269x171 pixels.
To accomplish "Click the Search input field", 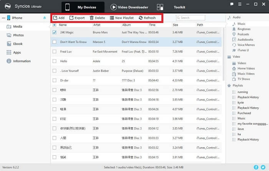I will [x=191, y=18].
